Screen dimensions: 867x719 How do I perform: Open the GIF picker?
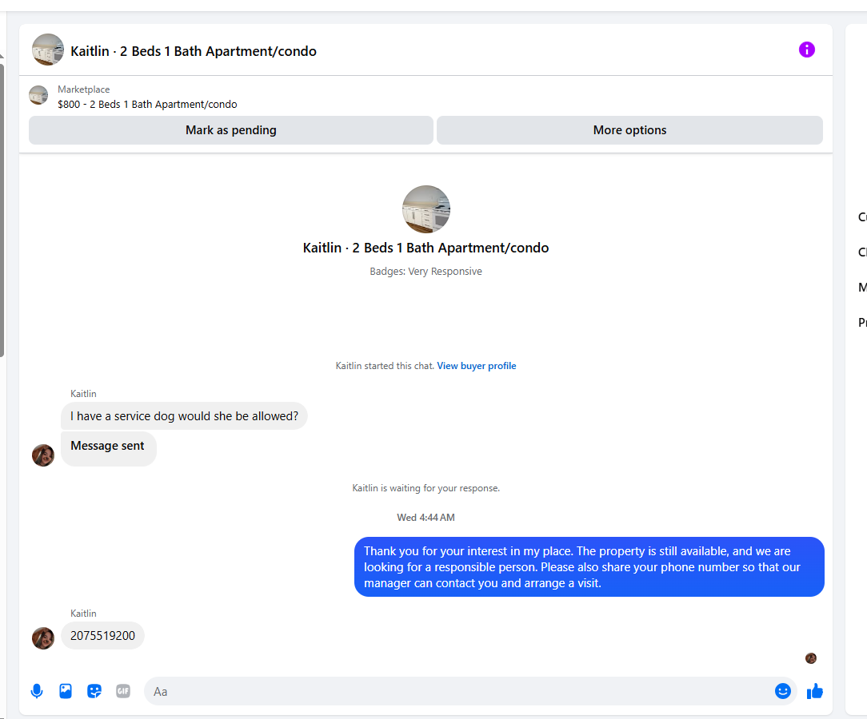point(123,691)
